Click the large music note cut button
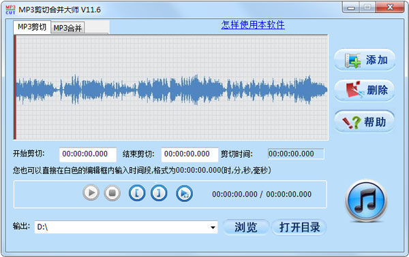Viewport: 409px width, 257px height. 366,201
